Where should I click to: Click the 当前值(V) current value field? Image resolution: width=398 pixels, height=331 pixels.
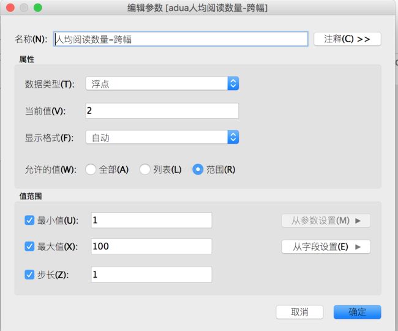pos(162,111)
